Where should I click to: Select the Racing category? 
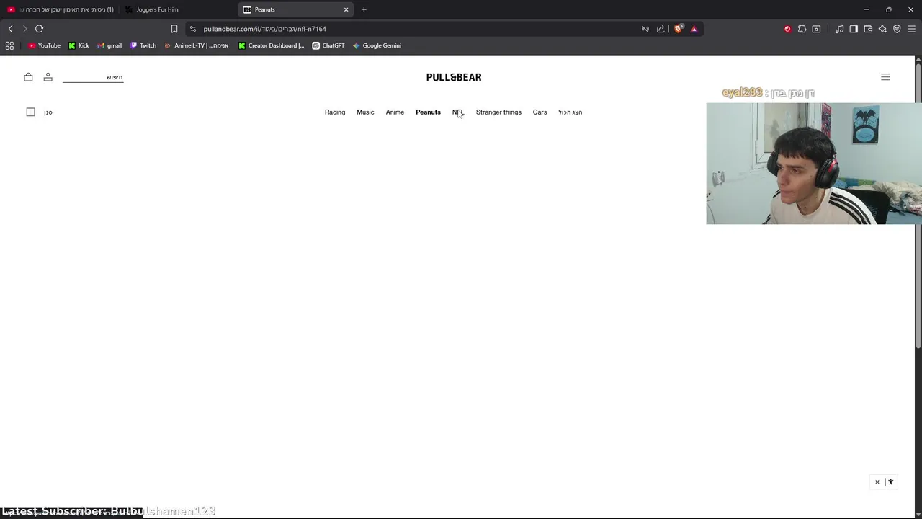335,112
